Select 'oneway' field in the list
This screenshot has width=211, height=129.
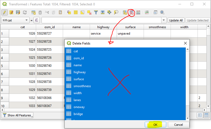79,107
